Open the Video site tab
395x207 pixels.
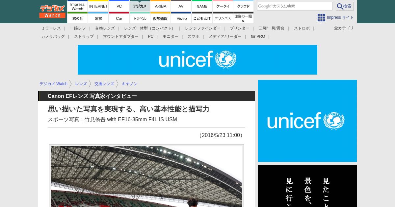[181, 18]
